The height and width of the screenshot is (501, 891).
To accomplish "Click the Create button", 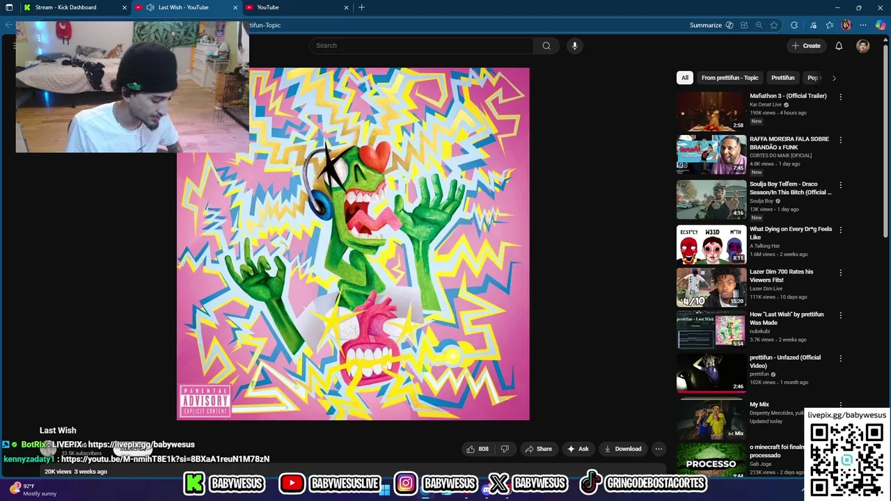I will point(805,46).
